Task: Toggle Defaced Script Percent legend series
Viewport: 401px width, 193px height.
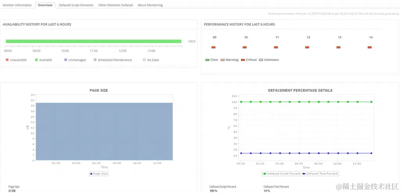Action: (x=282, y=173)
